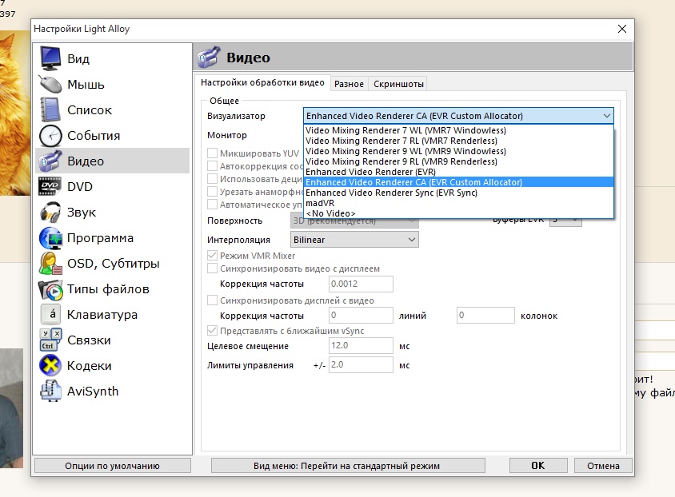Viewport: 675px width, 497px height.
Task: Click the globe icon next to Программа
Action: tap(50, 238)
